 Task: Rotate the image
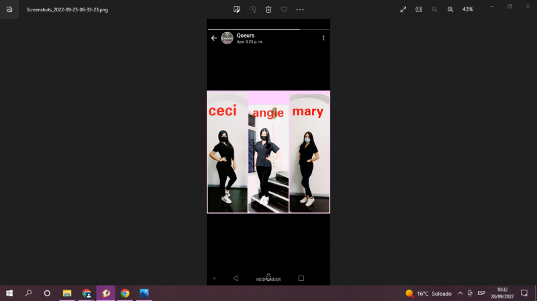253,9
